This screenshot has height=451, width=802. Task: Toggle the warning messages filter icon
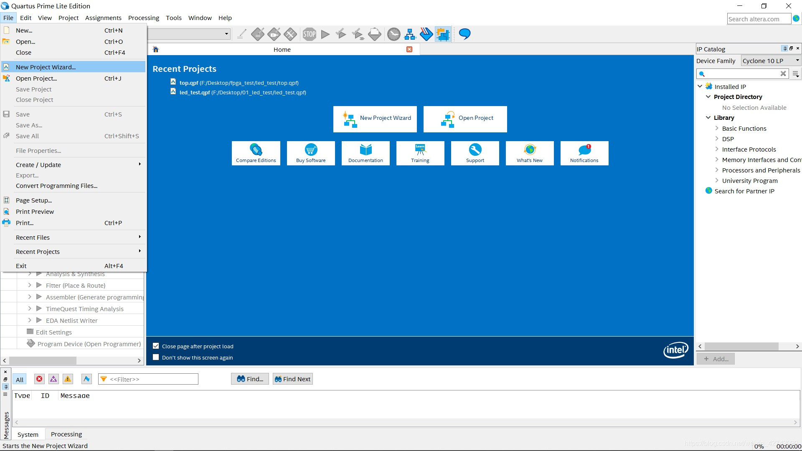(68, 379)
